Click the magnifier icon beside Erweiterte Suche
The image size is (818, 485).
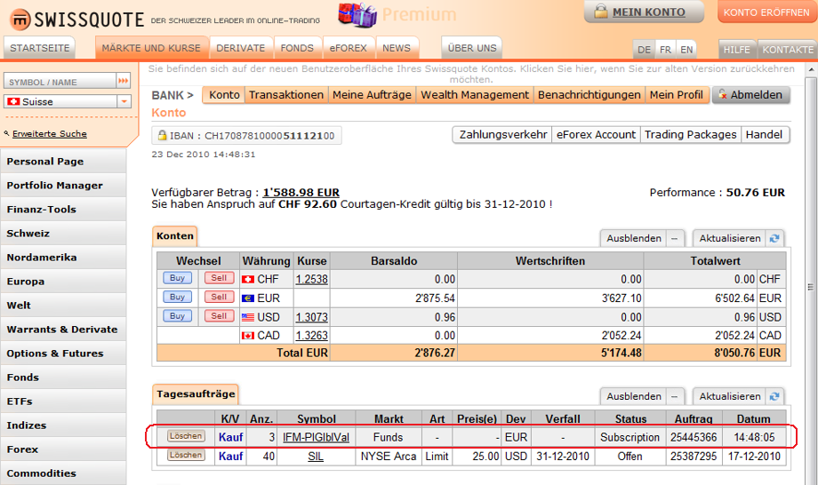click(7, 134)
